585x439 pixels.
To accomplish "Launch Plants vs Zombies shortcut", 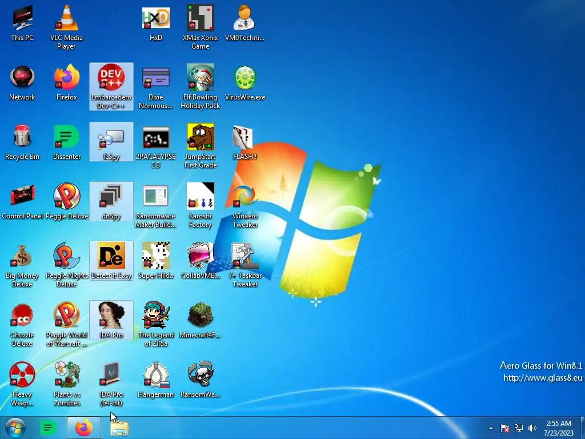I will coord(66,384).
